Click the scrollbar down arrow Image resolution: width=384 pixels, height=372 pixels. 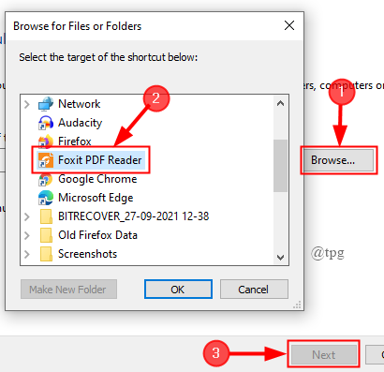(x=280, y=258)
